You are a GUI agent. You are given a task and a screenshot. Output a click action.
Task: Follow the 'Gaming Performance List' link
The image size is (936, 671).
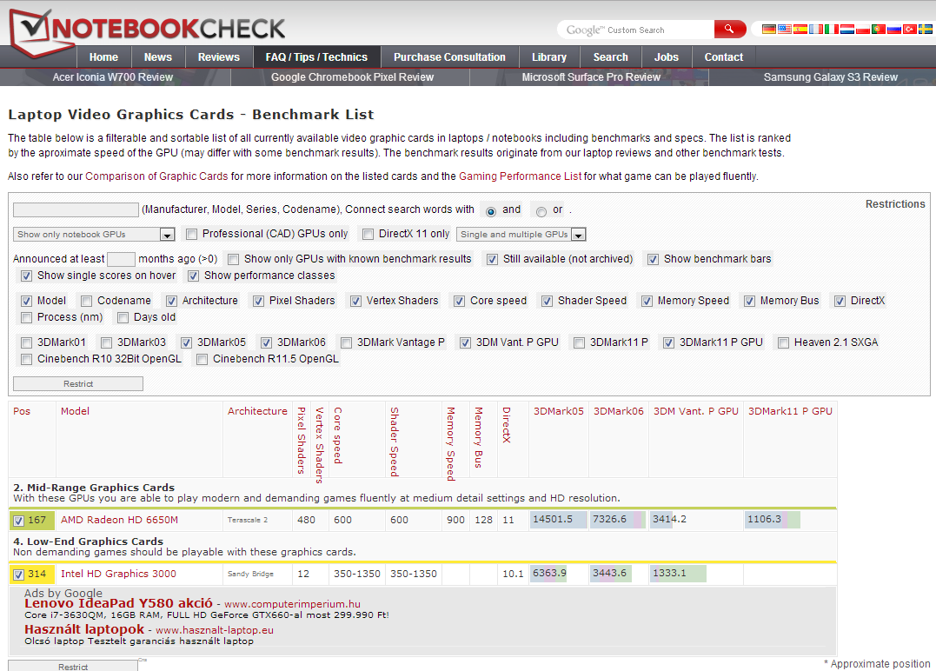click(520, 176)
